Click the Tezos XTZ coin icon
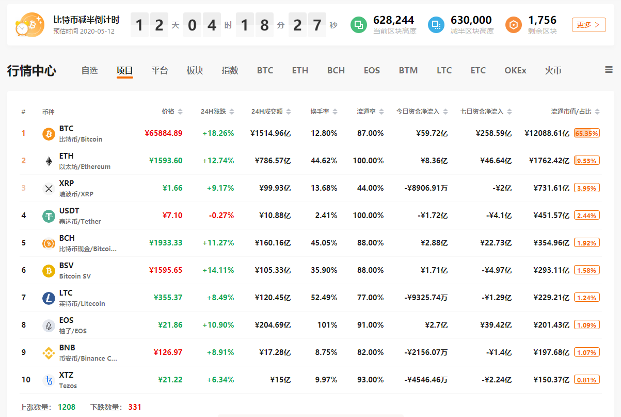 [49, 380]
